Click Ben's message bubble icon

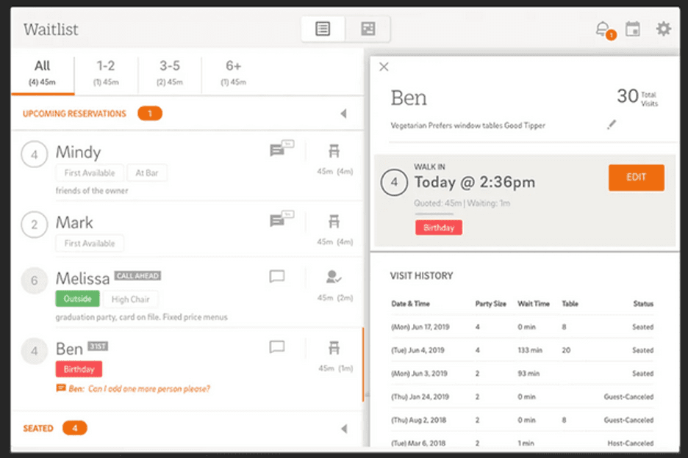pyautogui.click(x=277, y=347)
